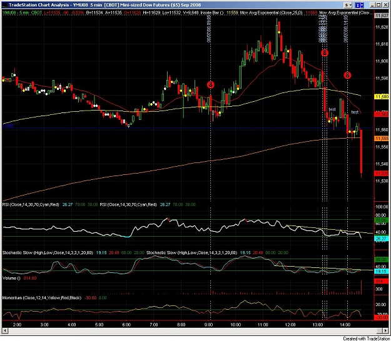Click the 11,620 price axis label
The width and height of the screenshot is (391, 341).
382,27
